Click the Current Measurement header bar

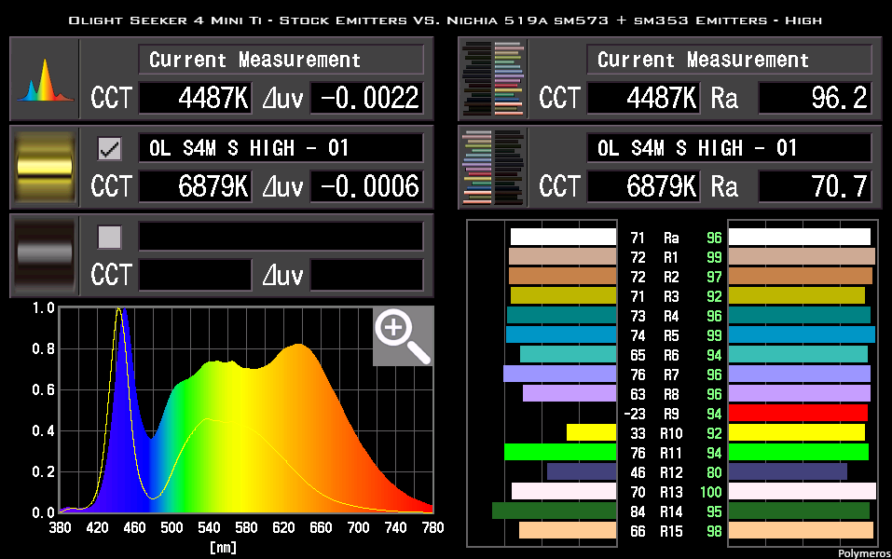click(x=281, y=60)
